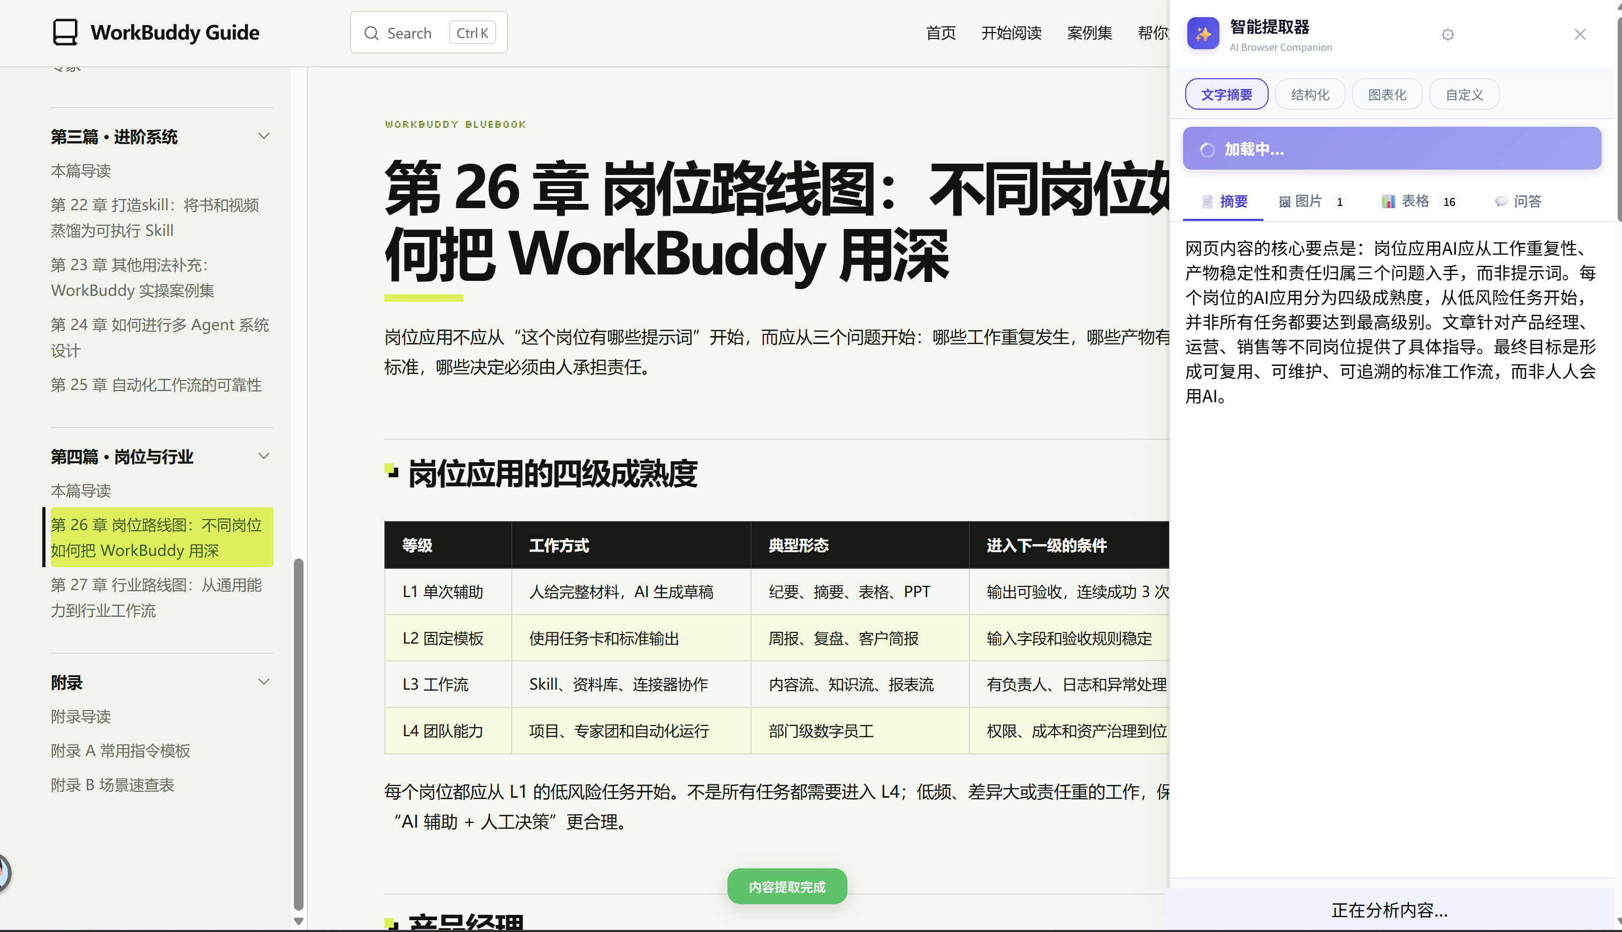Collapse the 附录 section chevron

[263, 682]
